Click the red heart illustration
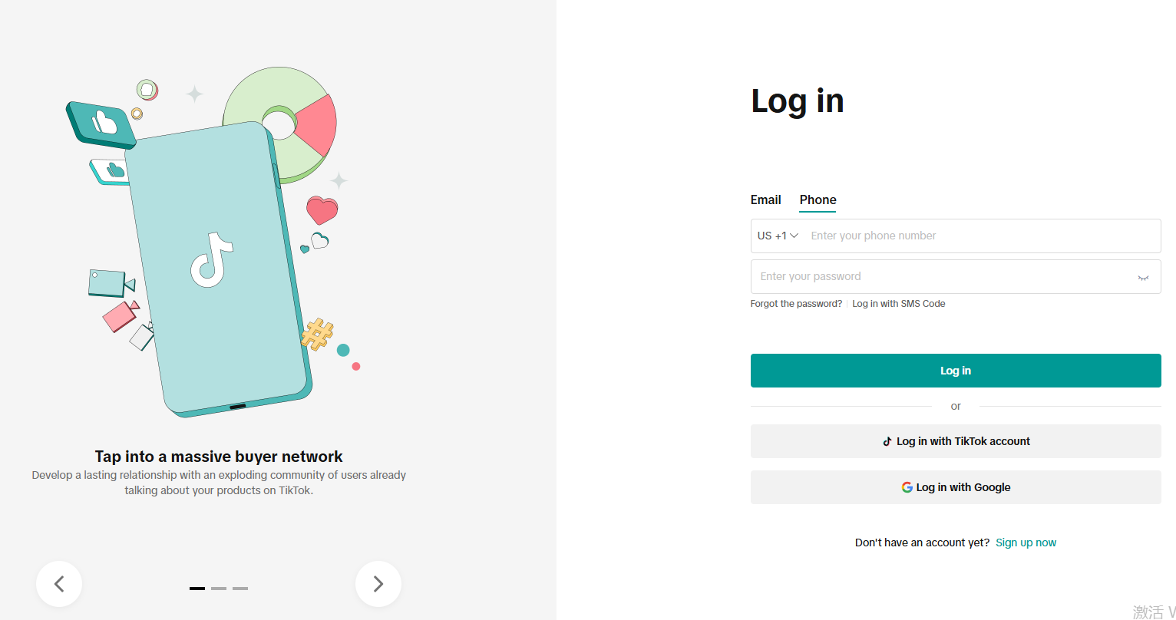 pyautogui.click(x=322, y=209)
